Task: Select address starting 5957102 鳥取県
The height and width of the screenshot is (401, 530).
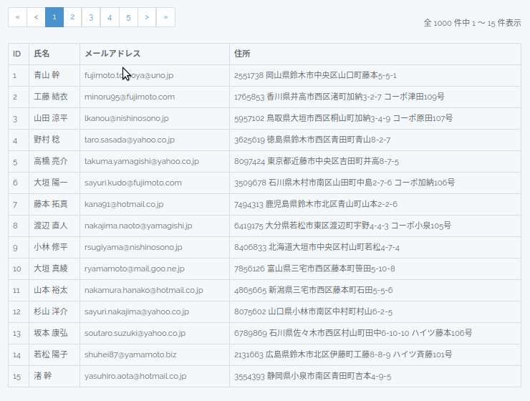Action: 343,119
